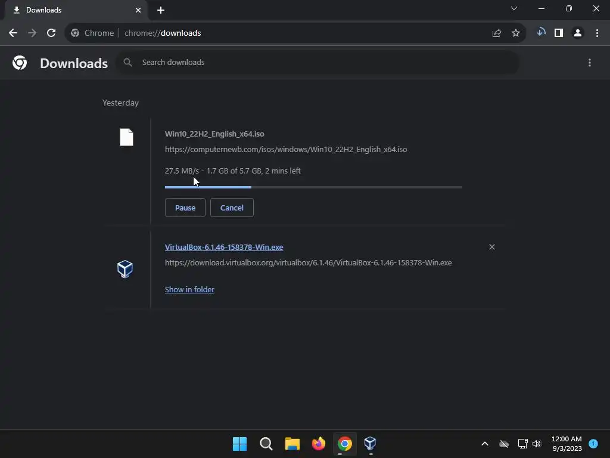The image size is (610, 458).
Task: Click the Win10_22H2_English_x64.iso file name
Action: coord(214,134)
